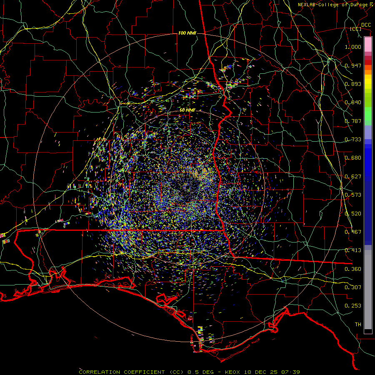Click the 0.733 scale value
Image resolution: width=375 pixels, height=375 pixels.
point(353,140)
